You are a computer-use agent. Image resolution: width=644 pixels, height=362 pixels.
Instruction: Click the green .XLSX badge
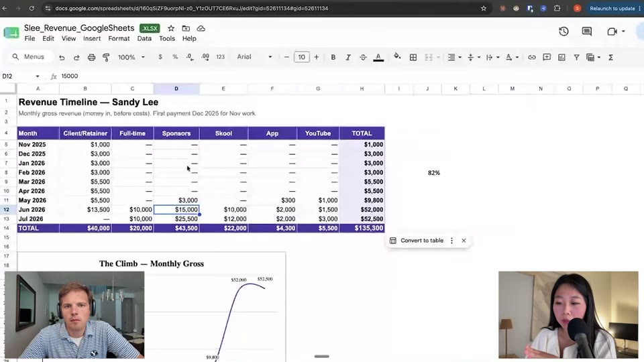[x=150, y=28]
